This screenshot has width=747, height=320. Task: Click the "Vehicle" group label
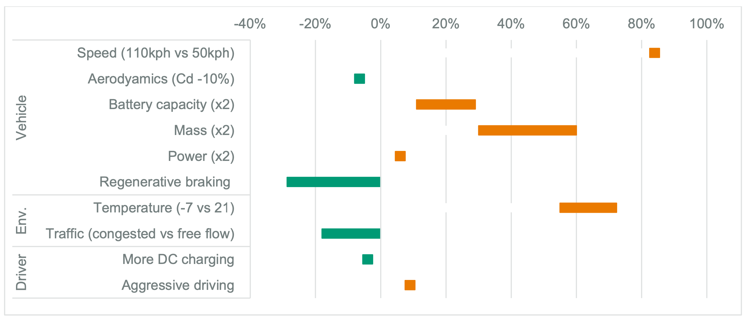click(x=21, y=118)
